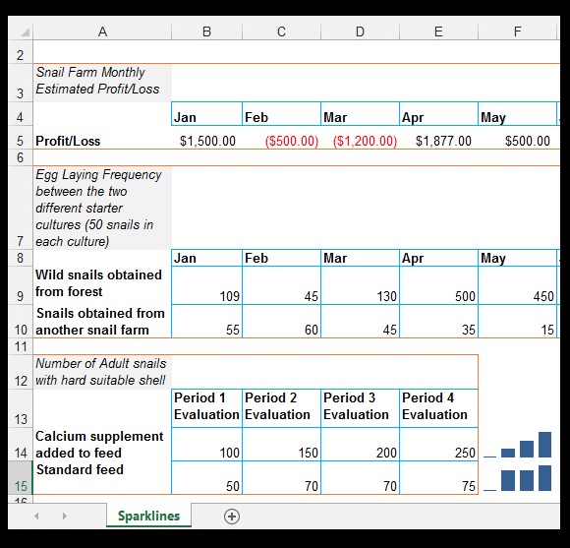Image resolution: width=570 pixels, height=548 pixels.
Task: Click the Period 3 Evaluation header cell
Action: [360, 408]
